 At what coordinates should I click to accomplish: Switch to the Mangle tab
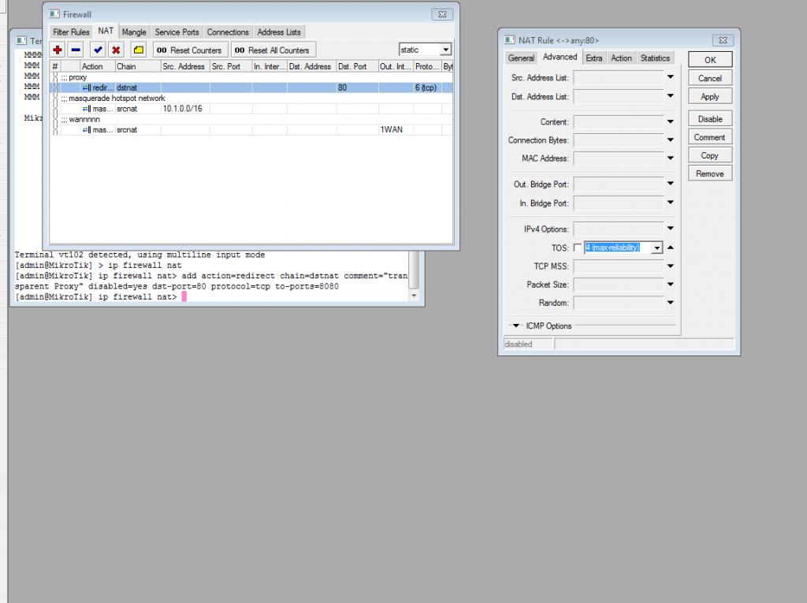click(134, 32)
